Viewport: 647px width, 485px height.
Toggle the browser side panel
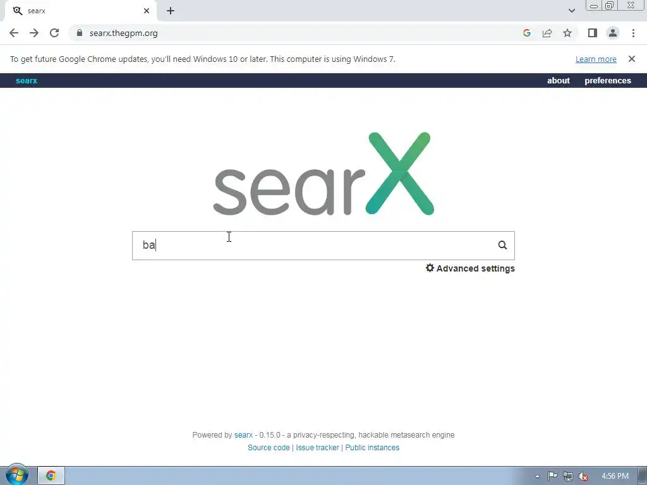tap(593, 33)
